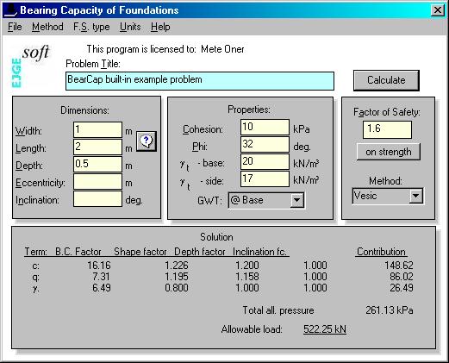Click the Cohesion value field
The image size is (449, 363).
[x=265, y=128]
